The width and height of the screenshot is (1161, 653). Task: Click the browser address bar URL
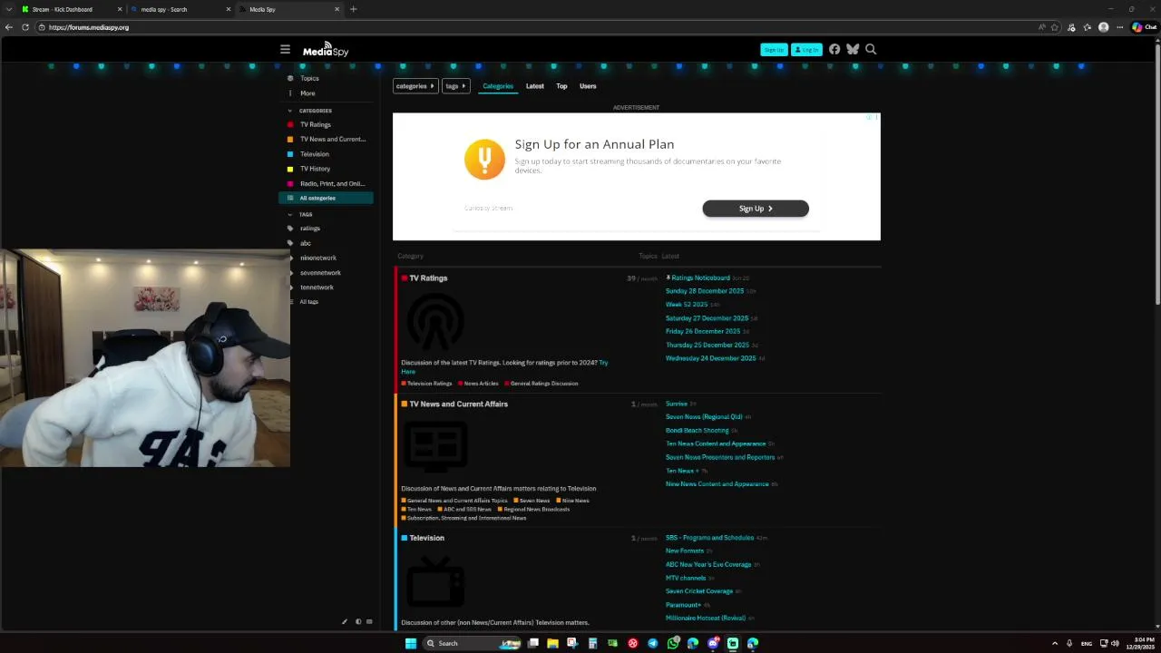(89, 27)
